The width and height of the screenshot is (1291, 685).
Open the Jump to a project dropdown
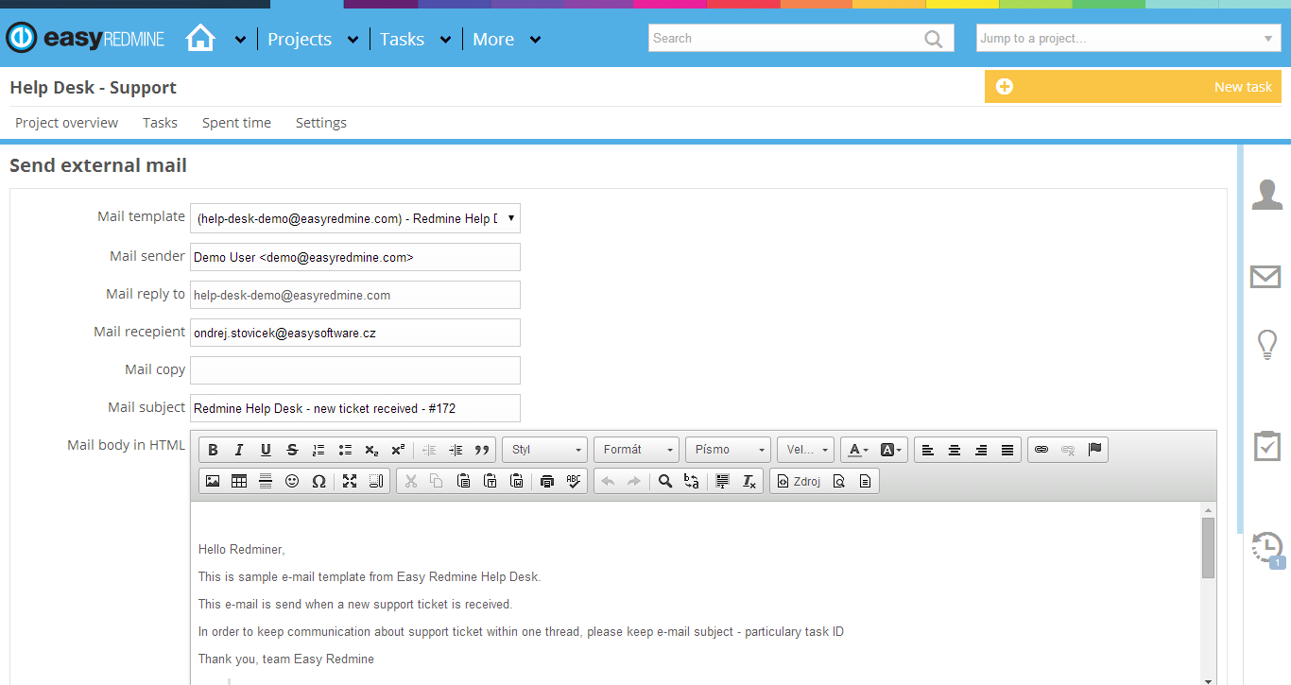click(1128, 38)
